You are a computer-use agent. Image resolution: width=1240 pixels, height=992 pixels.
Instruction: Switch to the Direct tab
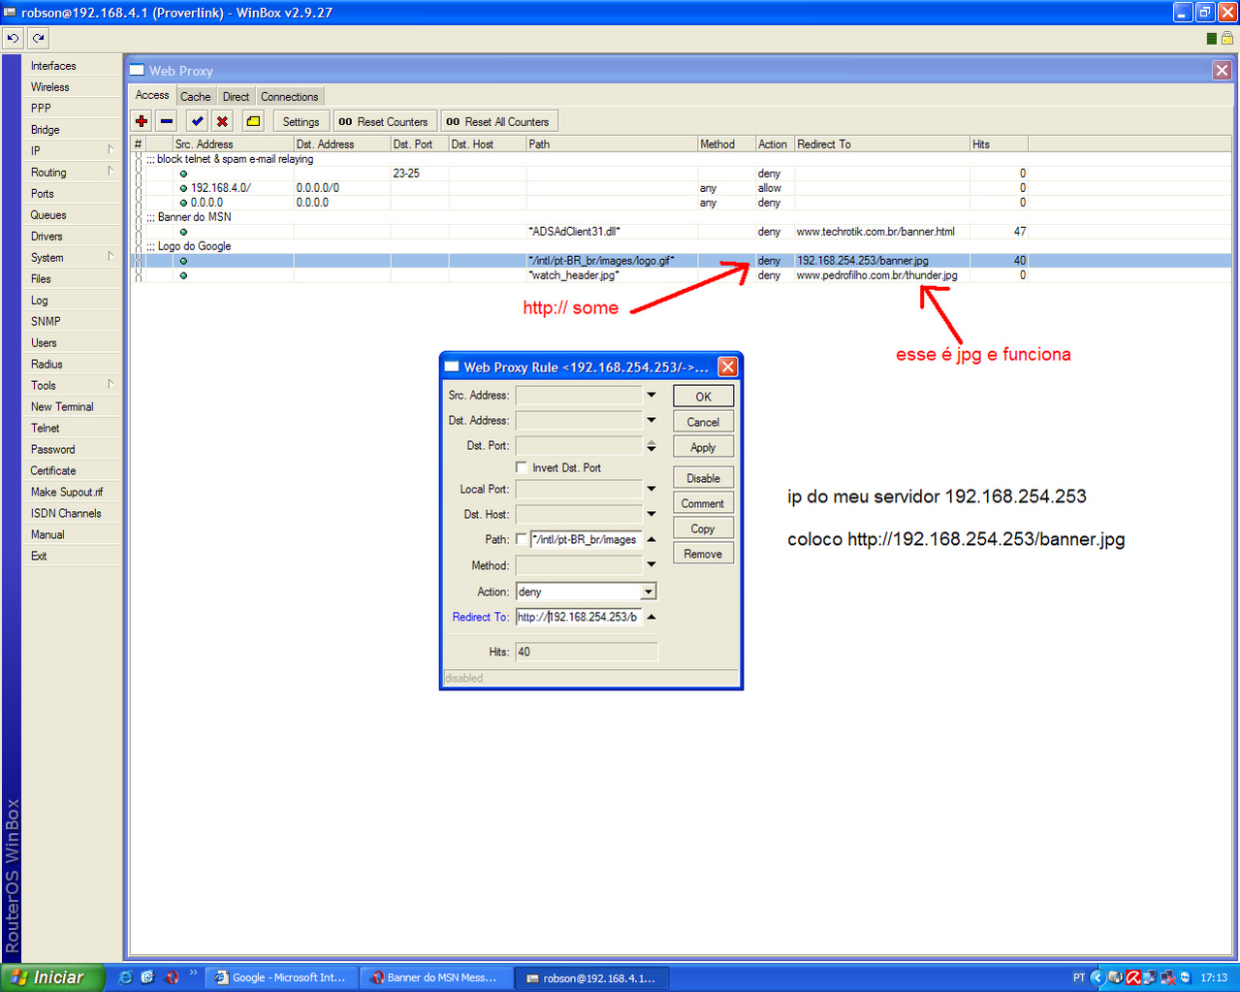[236, 97]
